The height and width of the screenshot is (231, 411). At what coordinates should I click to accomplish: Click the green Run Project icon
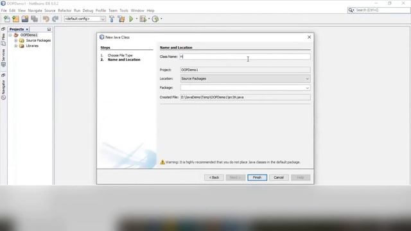[131, 19]
